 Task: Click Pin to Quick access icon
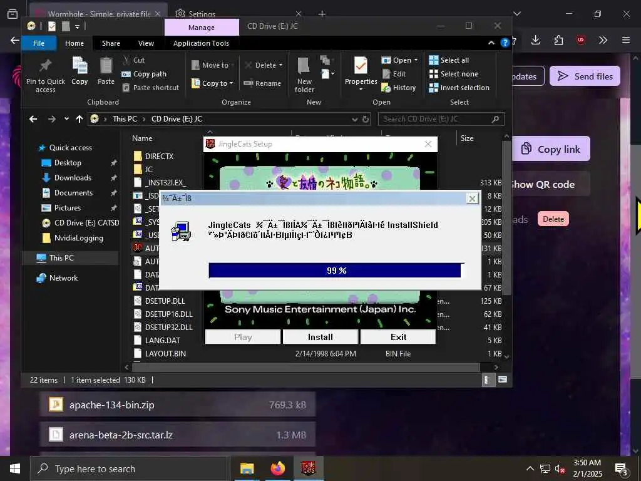(45, 75)
